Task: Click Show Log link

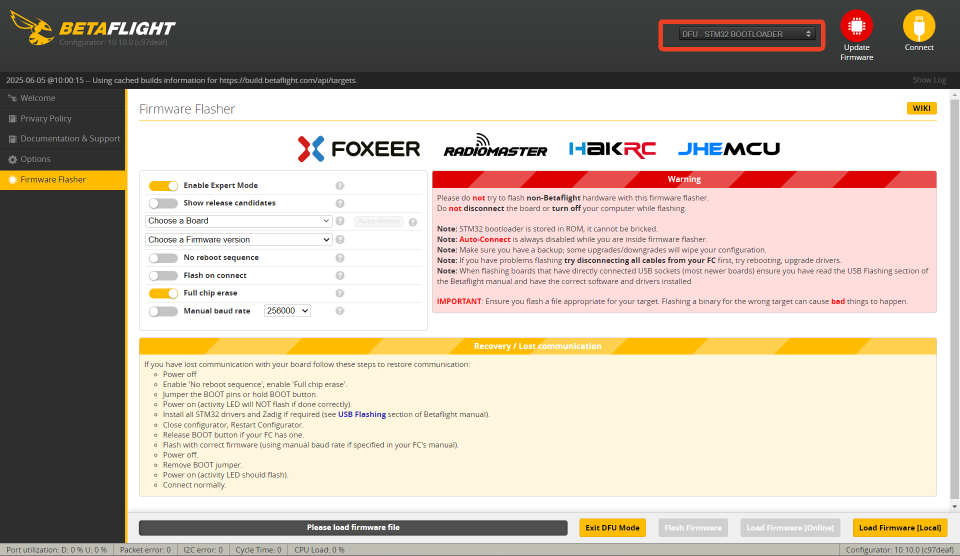Action: tap(929, 80)
